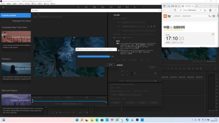Click the 9 updates available banner
Image resolution: width=219 pixels, height=123 pixels.
coord(15,15)
